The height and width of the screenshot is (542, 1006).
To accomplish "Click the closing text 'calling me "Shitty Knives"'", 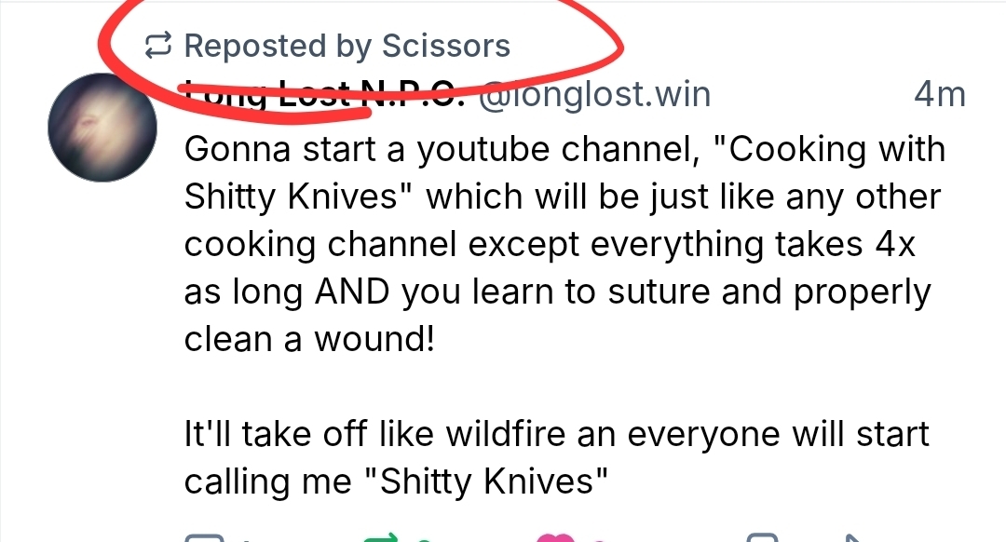I will pyautogui.click(x=397, y=481).
